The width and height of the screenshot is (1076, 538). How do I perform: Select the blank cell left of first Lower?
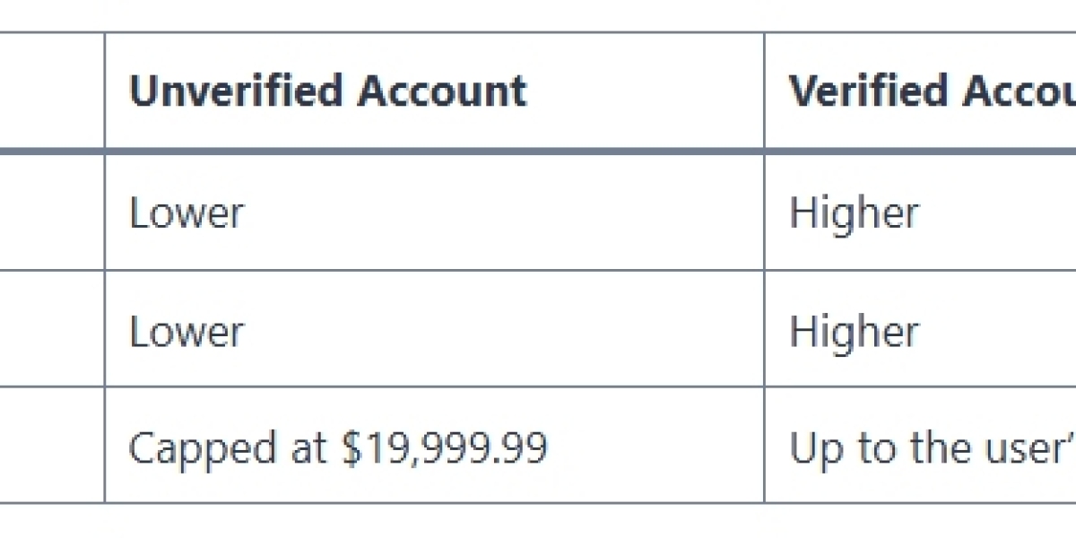click(52, 213)
